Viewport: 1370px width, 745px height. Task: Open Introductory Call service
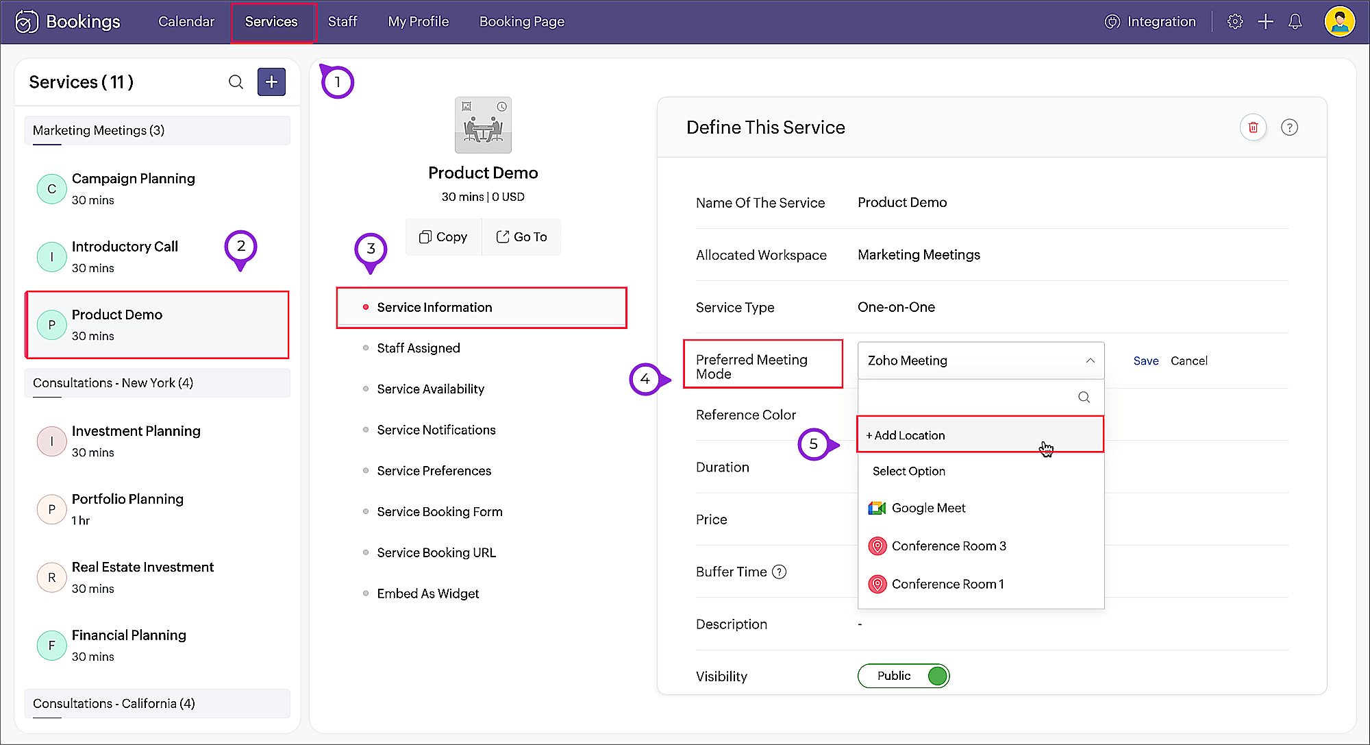point(157,257)
